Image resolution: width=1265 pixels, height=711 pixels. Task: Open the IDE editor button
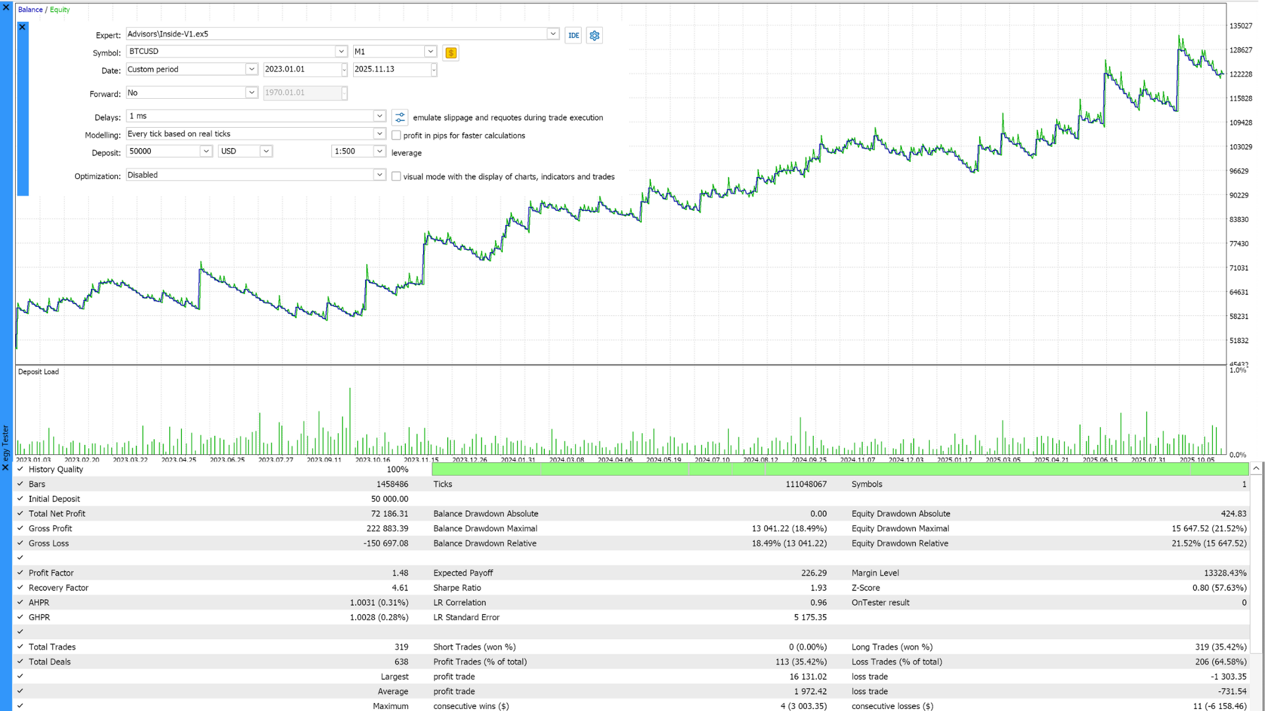point(573,36)
